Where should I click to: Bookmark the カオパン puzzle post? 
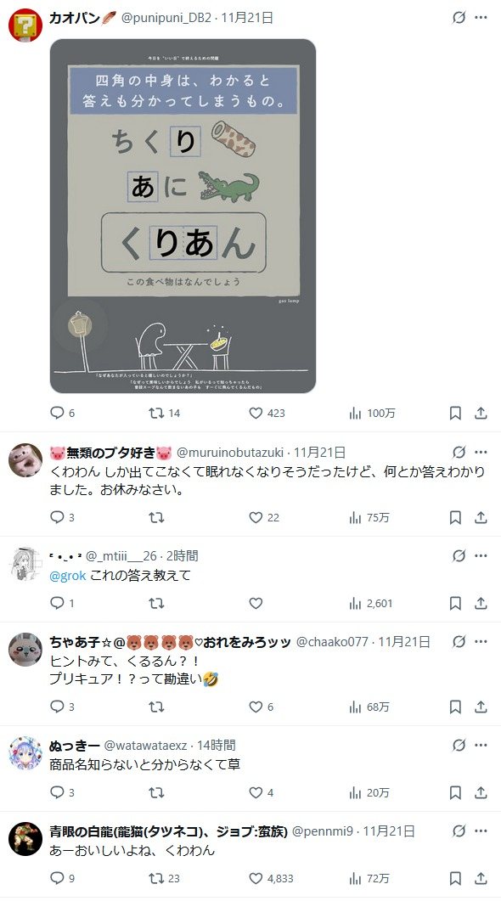click(x=455, y=414)
